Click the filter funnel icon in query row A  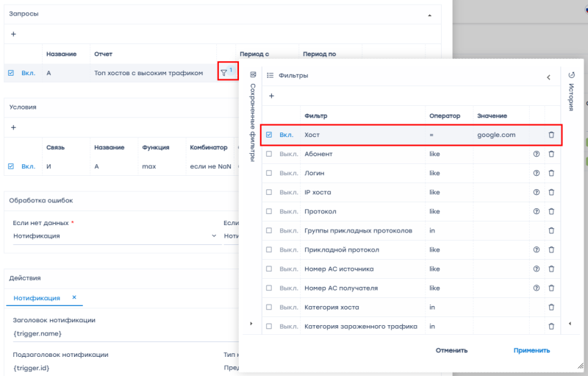224,73
